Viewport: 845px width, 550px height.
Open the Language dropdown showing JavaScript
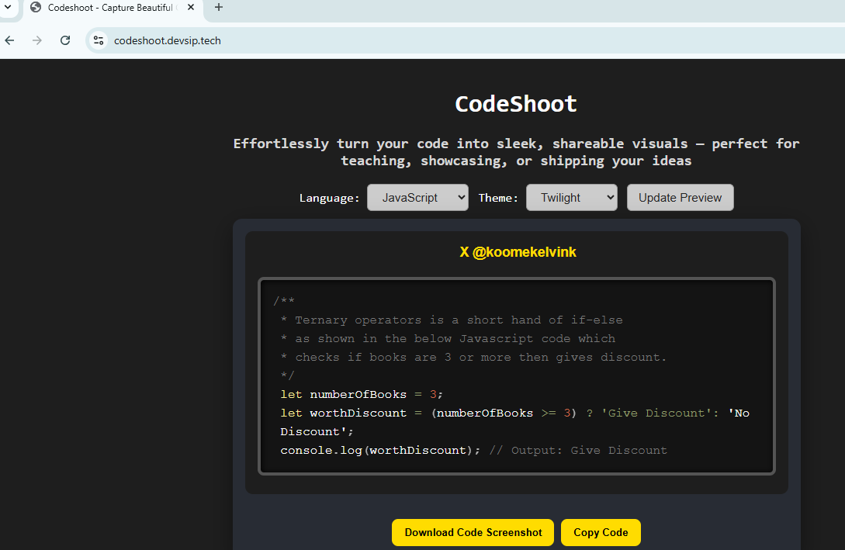coord(417,197)
